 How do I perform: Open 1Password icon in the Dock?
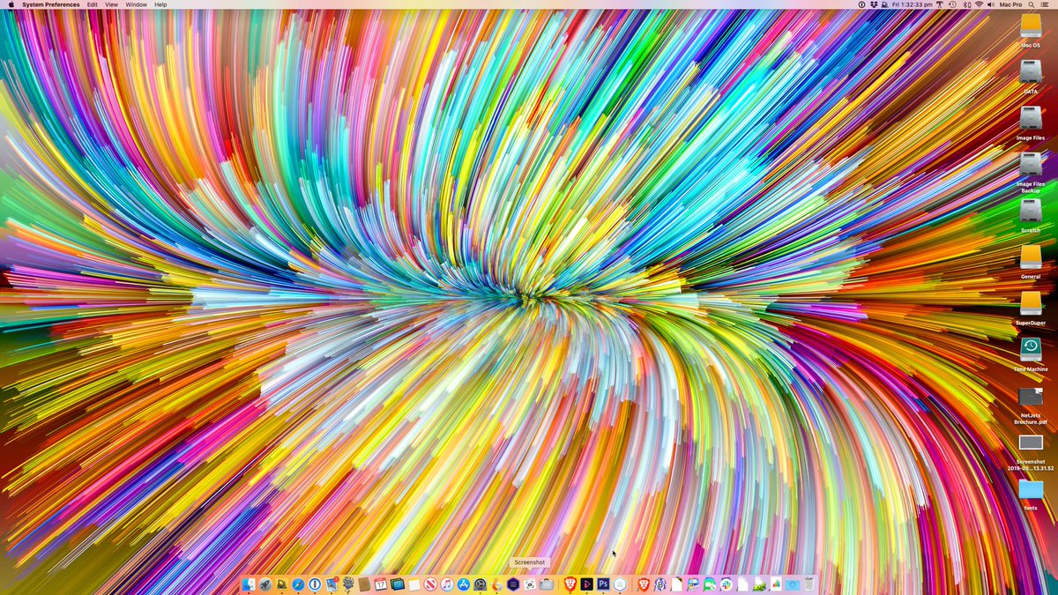pyautogui.click(x=313, y=584)
